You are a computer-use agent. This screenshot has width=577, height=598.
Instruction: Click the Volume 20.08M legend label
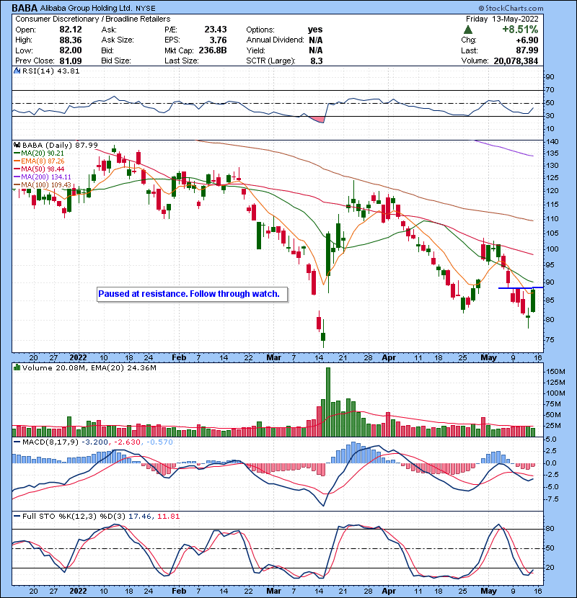tap(89, 368)
